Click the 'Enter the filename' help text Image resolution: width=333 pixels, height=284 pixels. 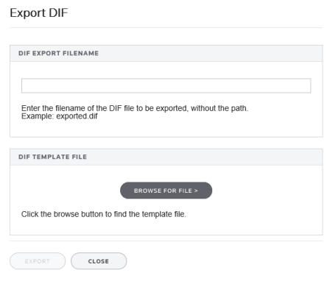click(x=135, y=108)
